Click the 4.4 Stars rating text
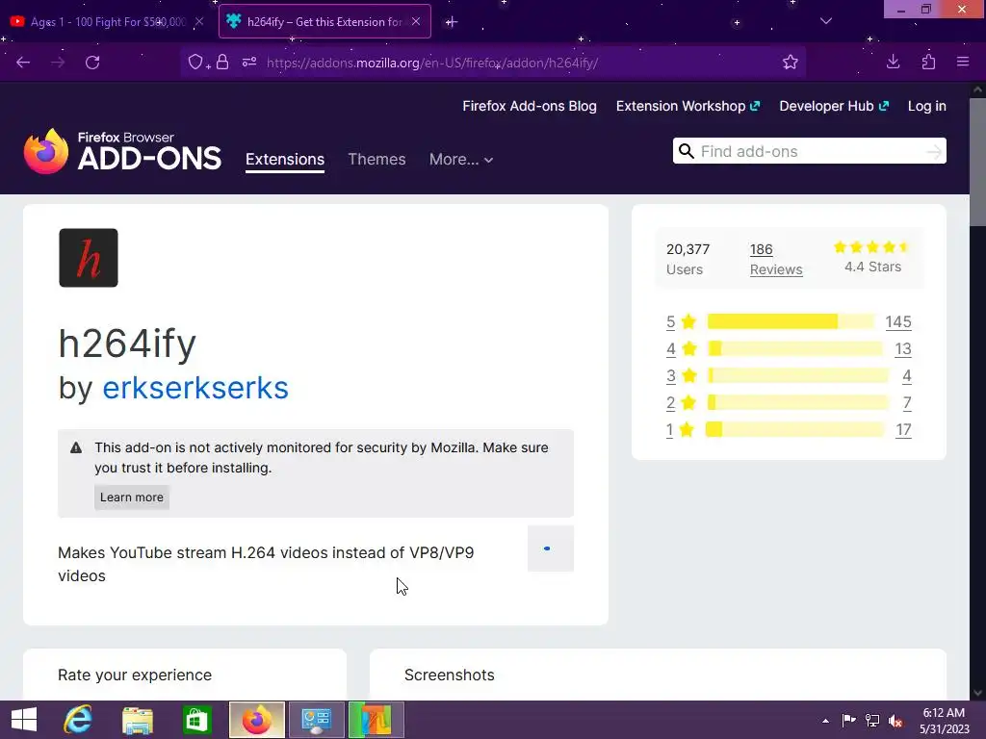986x739 pixels. pos(872,268)
